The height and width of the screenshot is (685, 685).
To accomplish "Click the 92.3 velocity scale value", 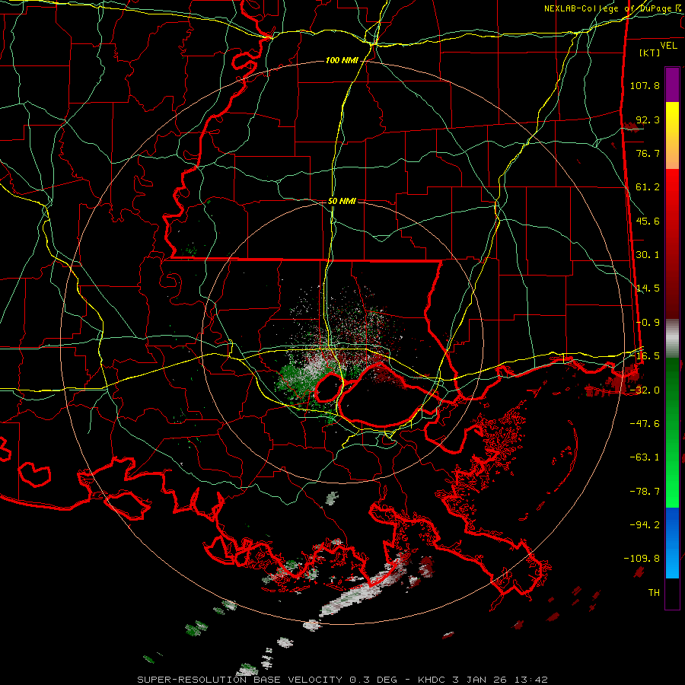I will click(x=648, y=119).
